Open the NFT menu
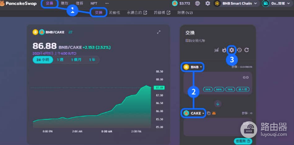 point(94,3)
